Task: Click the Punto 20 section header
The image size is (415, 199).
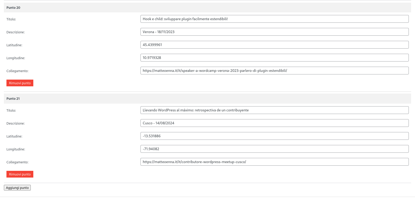Action: pyautogui.click(x=207, y=7)
